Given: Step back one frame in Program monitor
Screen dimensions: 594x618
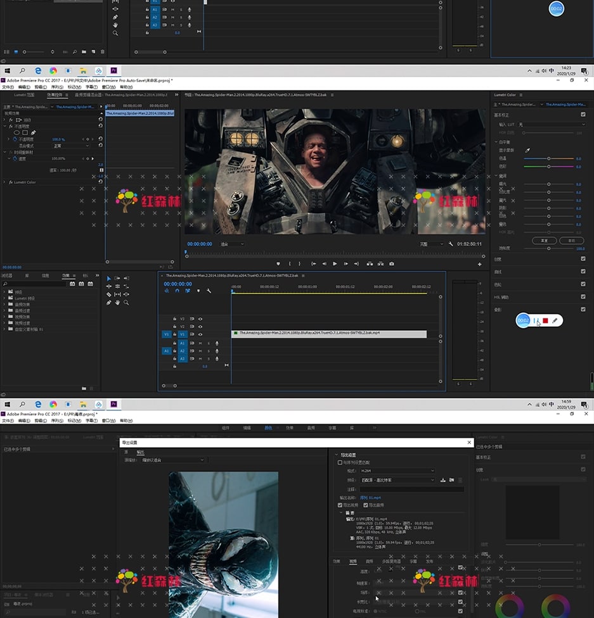Looking at the screenshot, I should pos(324,263).
